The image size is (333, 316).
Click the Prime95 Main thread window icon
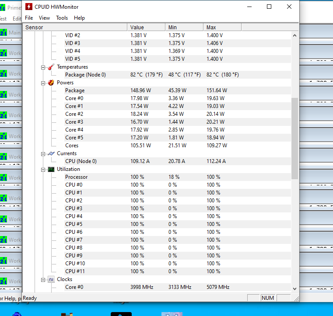pyautogui.click(x=4, y=32)
